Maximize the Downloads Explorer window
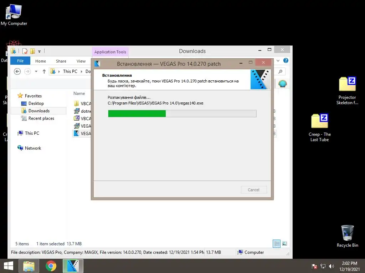This screenshot has height=273, width=365. [x=269, y=49]
